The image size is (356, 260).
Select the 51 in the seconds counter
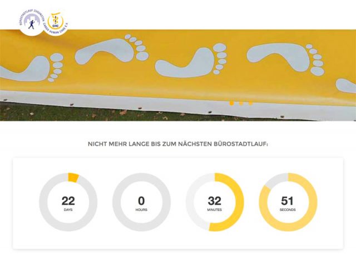pyautogui.click(x=288, y=201)
